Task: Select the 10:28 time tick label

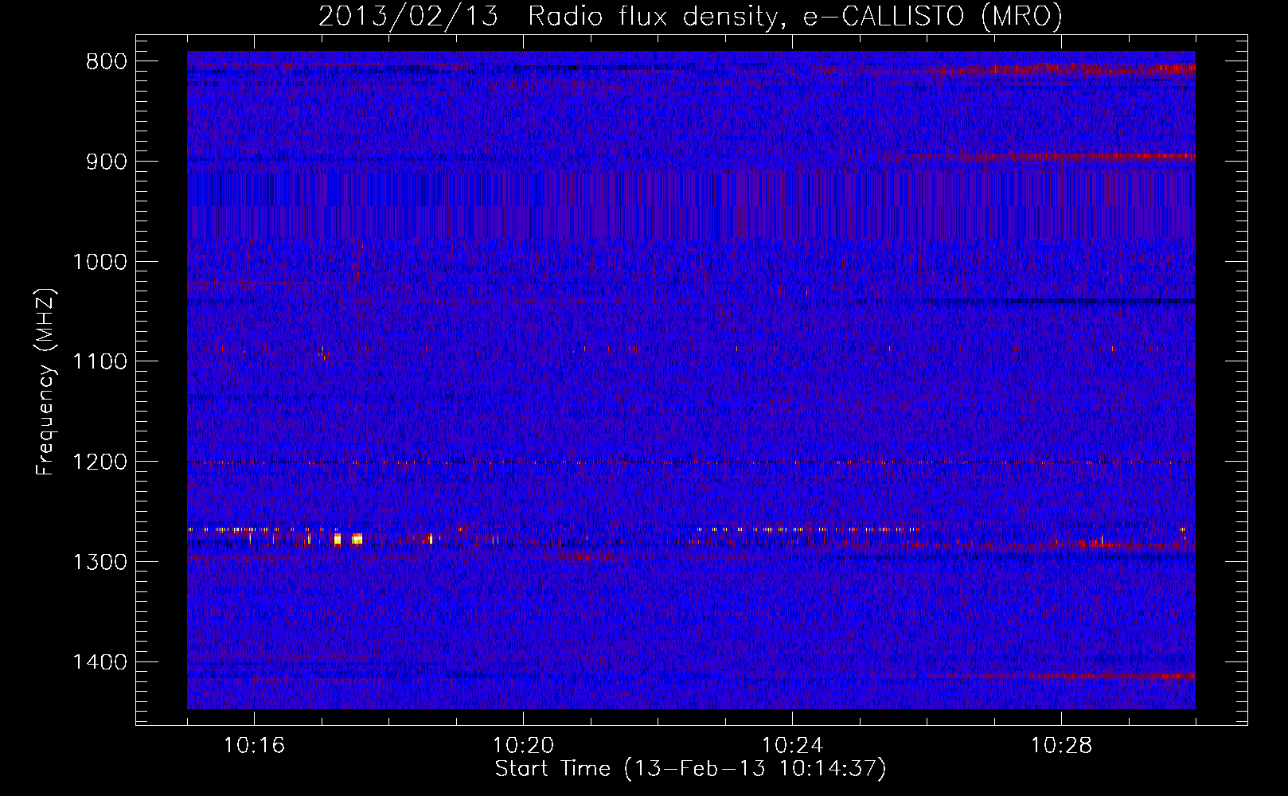Action: (1061, 746)
